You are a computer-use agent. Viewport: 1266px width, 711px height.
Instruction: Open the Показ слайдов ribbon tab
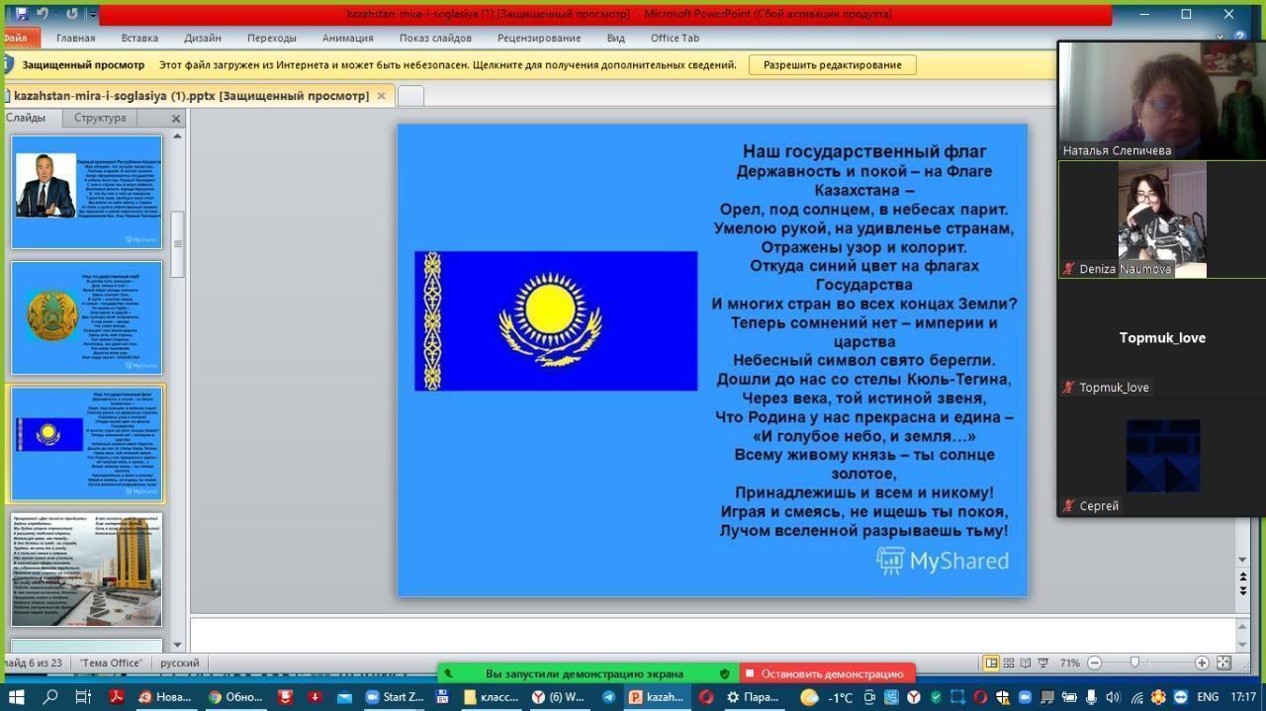[x=435, y=38]
